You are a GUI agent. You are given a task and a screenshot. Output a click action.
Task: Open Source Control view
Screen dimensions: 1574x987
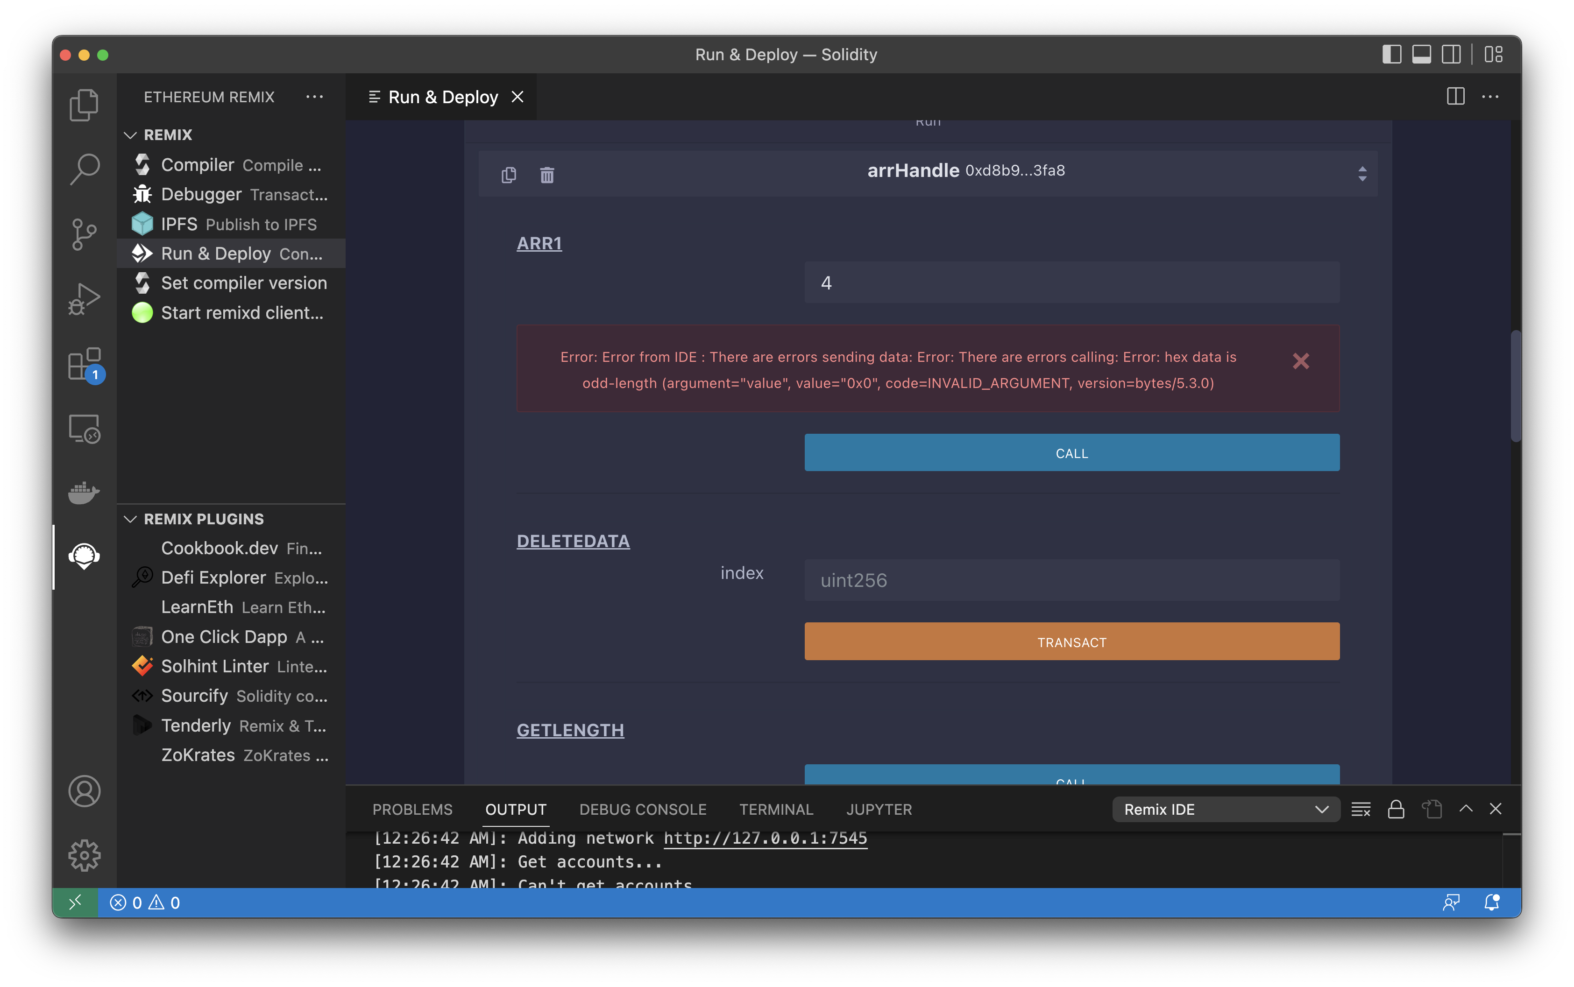84,234
